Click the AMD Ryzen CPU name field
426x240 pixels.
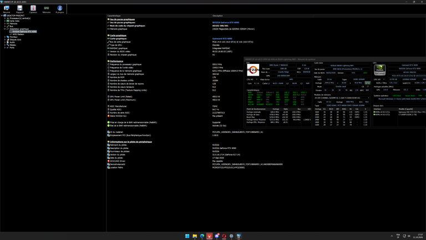pos(278,66)
